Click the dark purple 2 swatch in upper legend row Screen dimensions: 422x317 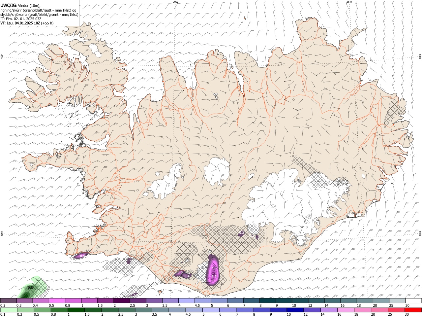click(x=122, y=301)
